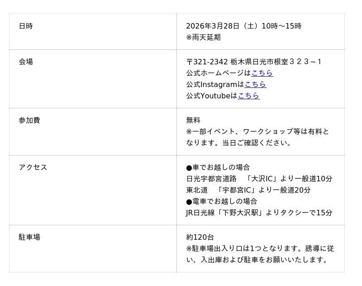Click the アクセス row label

pyautogui.click(x=33, y=167)
